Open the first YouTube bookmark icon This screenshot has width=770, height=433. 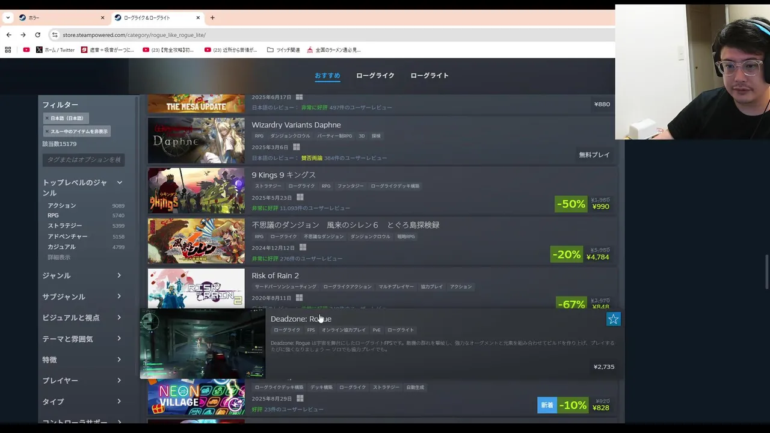[26, 50]
